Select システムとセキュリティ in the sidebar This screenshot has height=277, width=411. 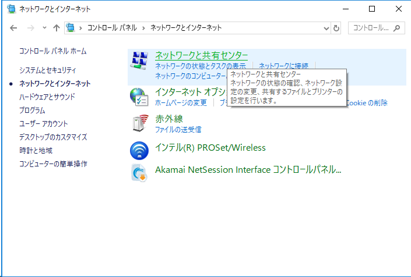[x=47, y=70]
